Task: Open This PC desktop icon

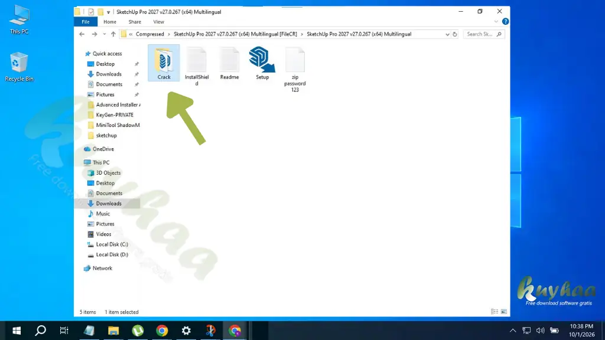Action: pos(19,20)
